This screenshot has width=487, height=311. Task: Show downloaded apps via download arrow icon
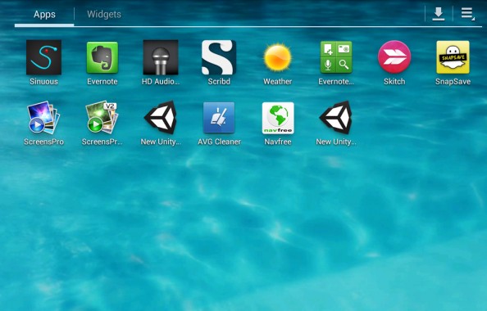(x=439, y=14)
